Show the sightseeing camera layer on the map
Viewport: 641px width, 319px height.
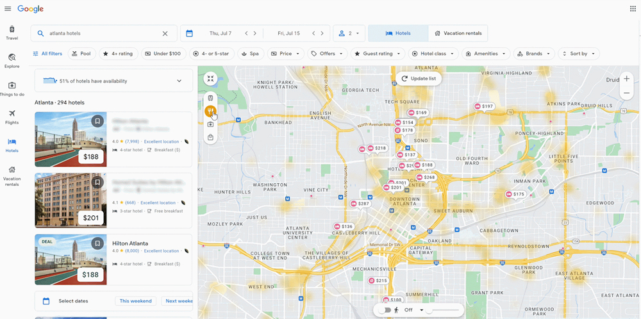pyautogui.click(x=210, y=124)
